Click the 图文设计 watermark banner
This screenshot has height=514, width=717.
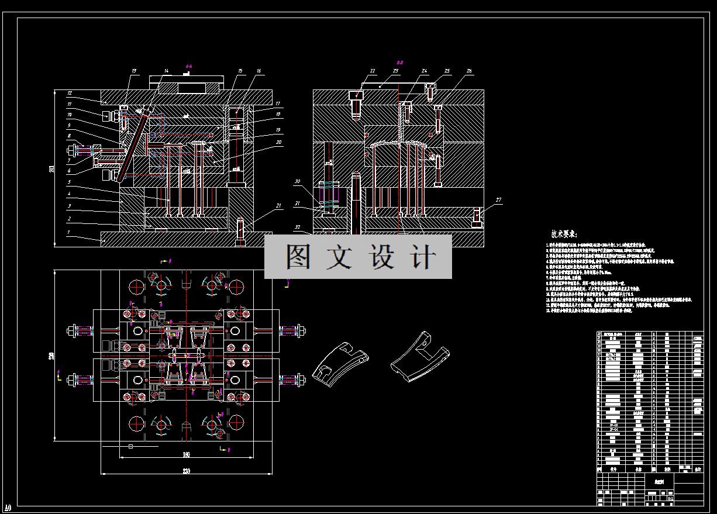(x=358, y=257)
